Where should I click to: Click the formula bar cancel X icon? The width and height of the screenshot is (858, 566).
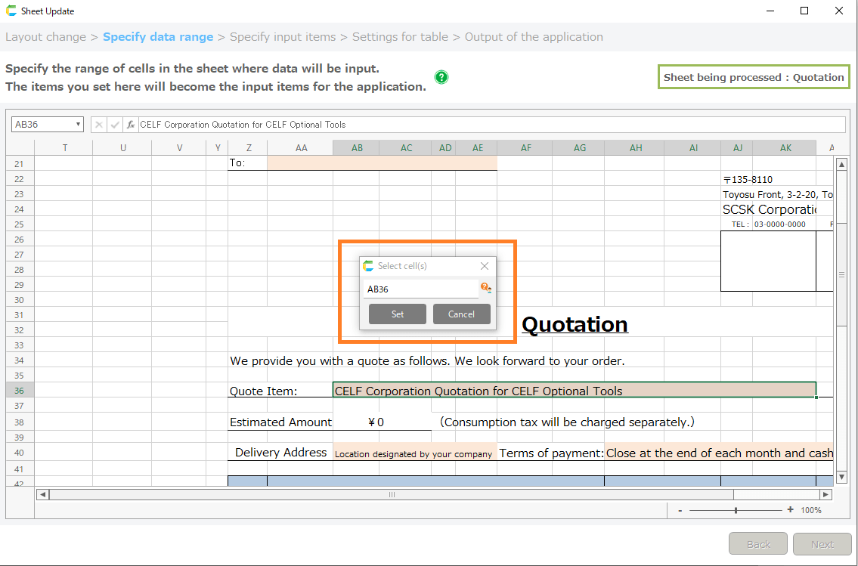(98, 125)
